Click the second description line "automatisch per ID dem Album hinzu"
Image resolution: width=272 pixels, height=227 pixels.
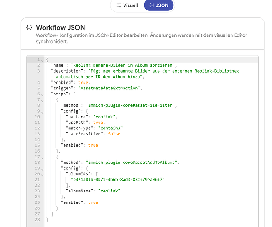[x=99, y=77]
